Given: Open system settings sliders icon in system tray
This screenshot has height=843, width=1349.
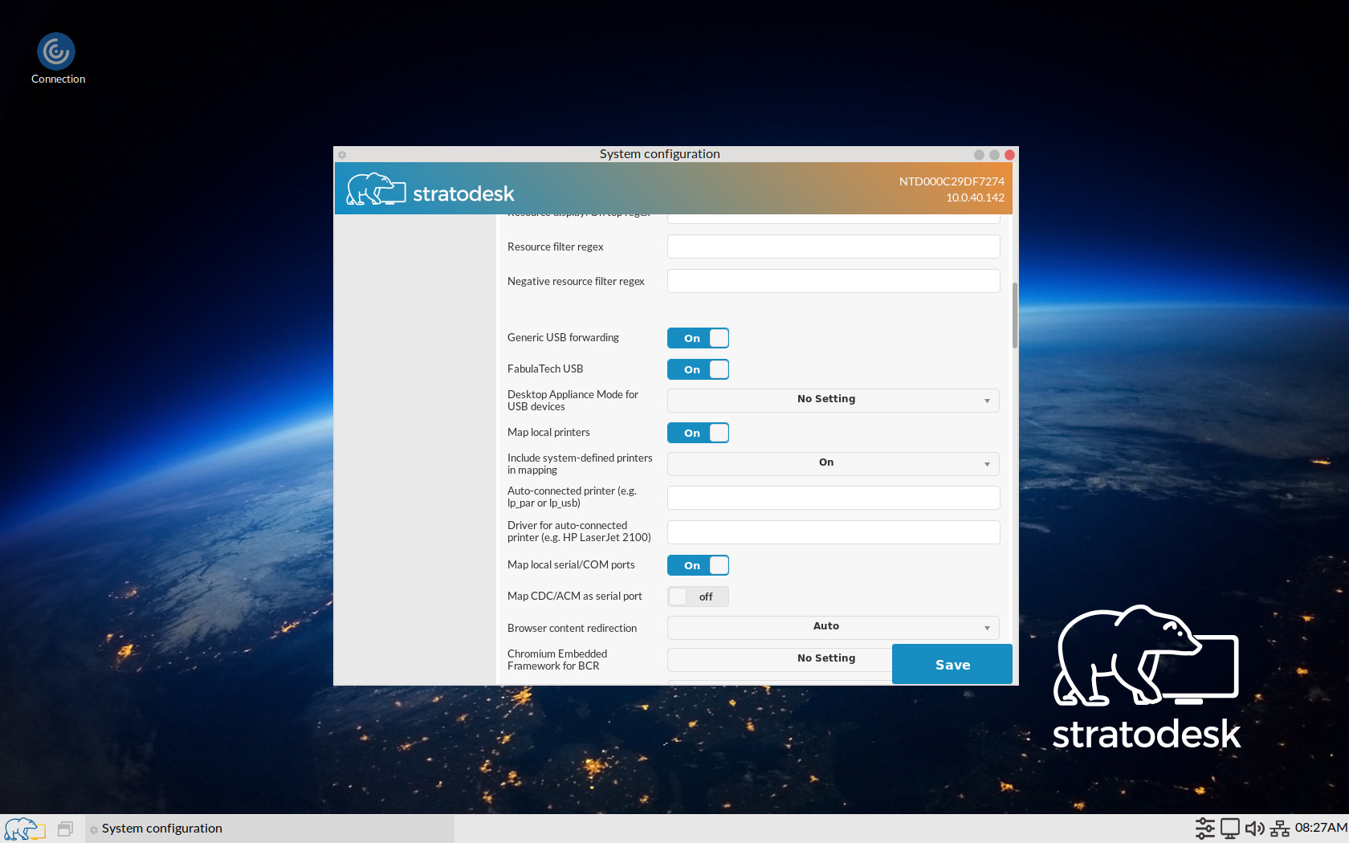Looking at the screenshot, I should pos(1204,828).
